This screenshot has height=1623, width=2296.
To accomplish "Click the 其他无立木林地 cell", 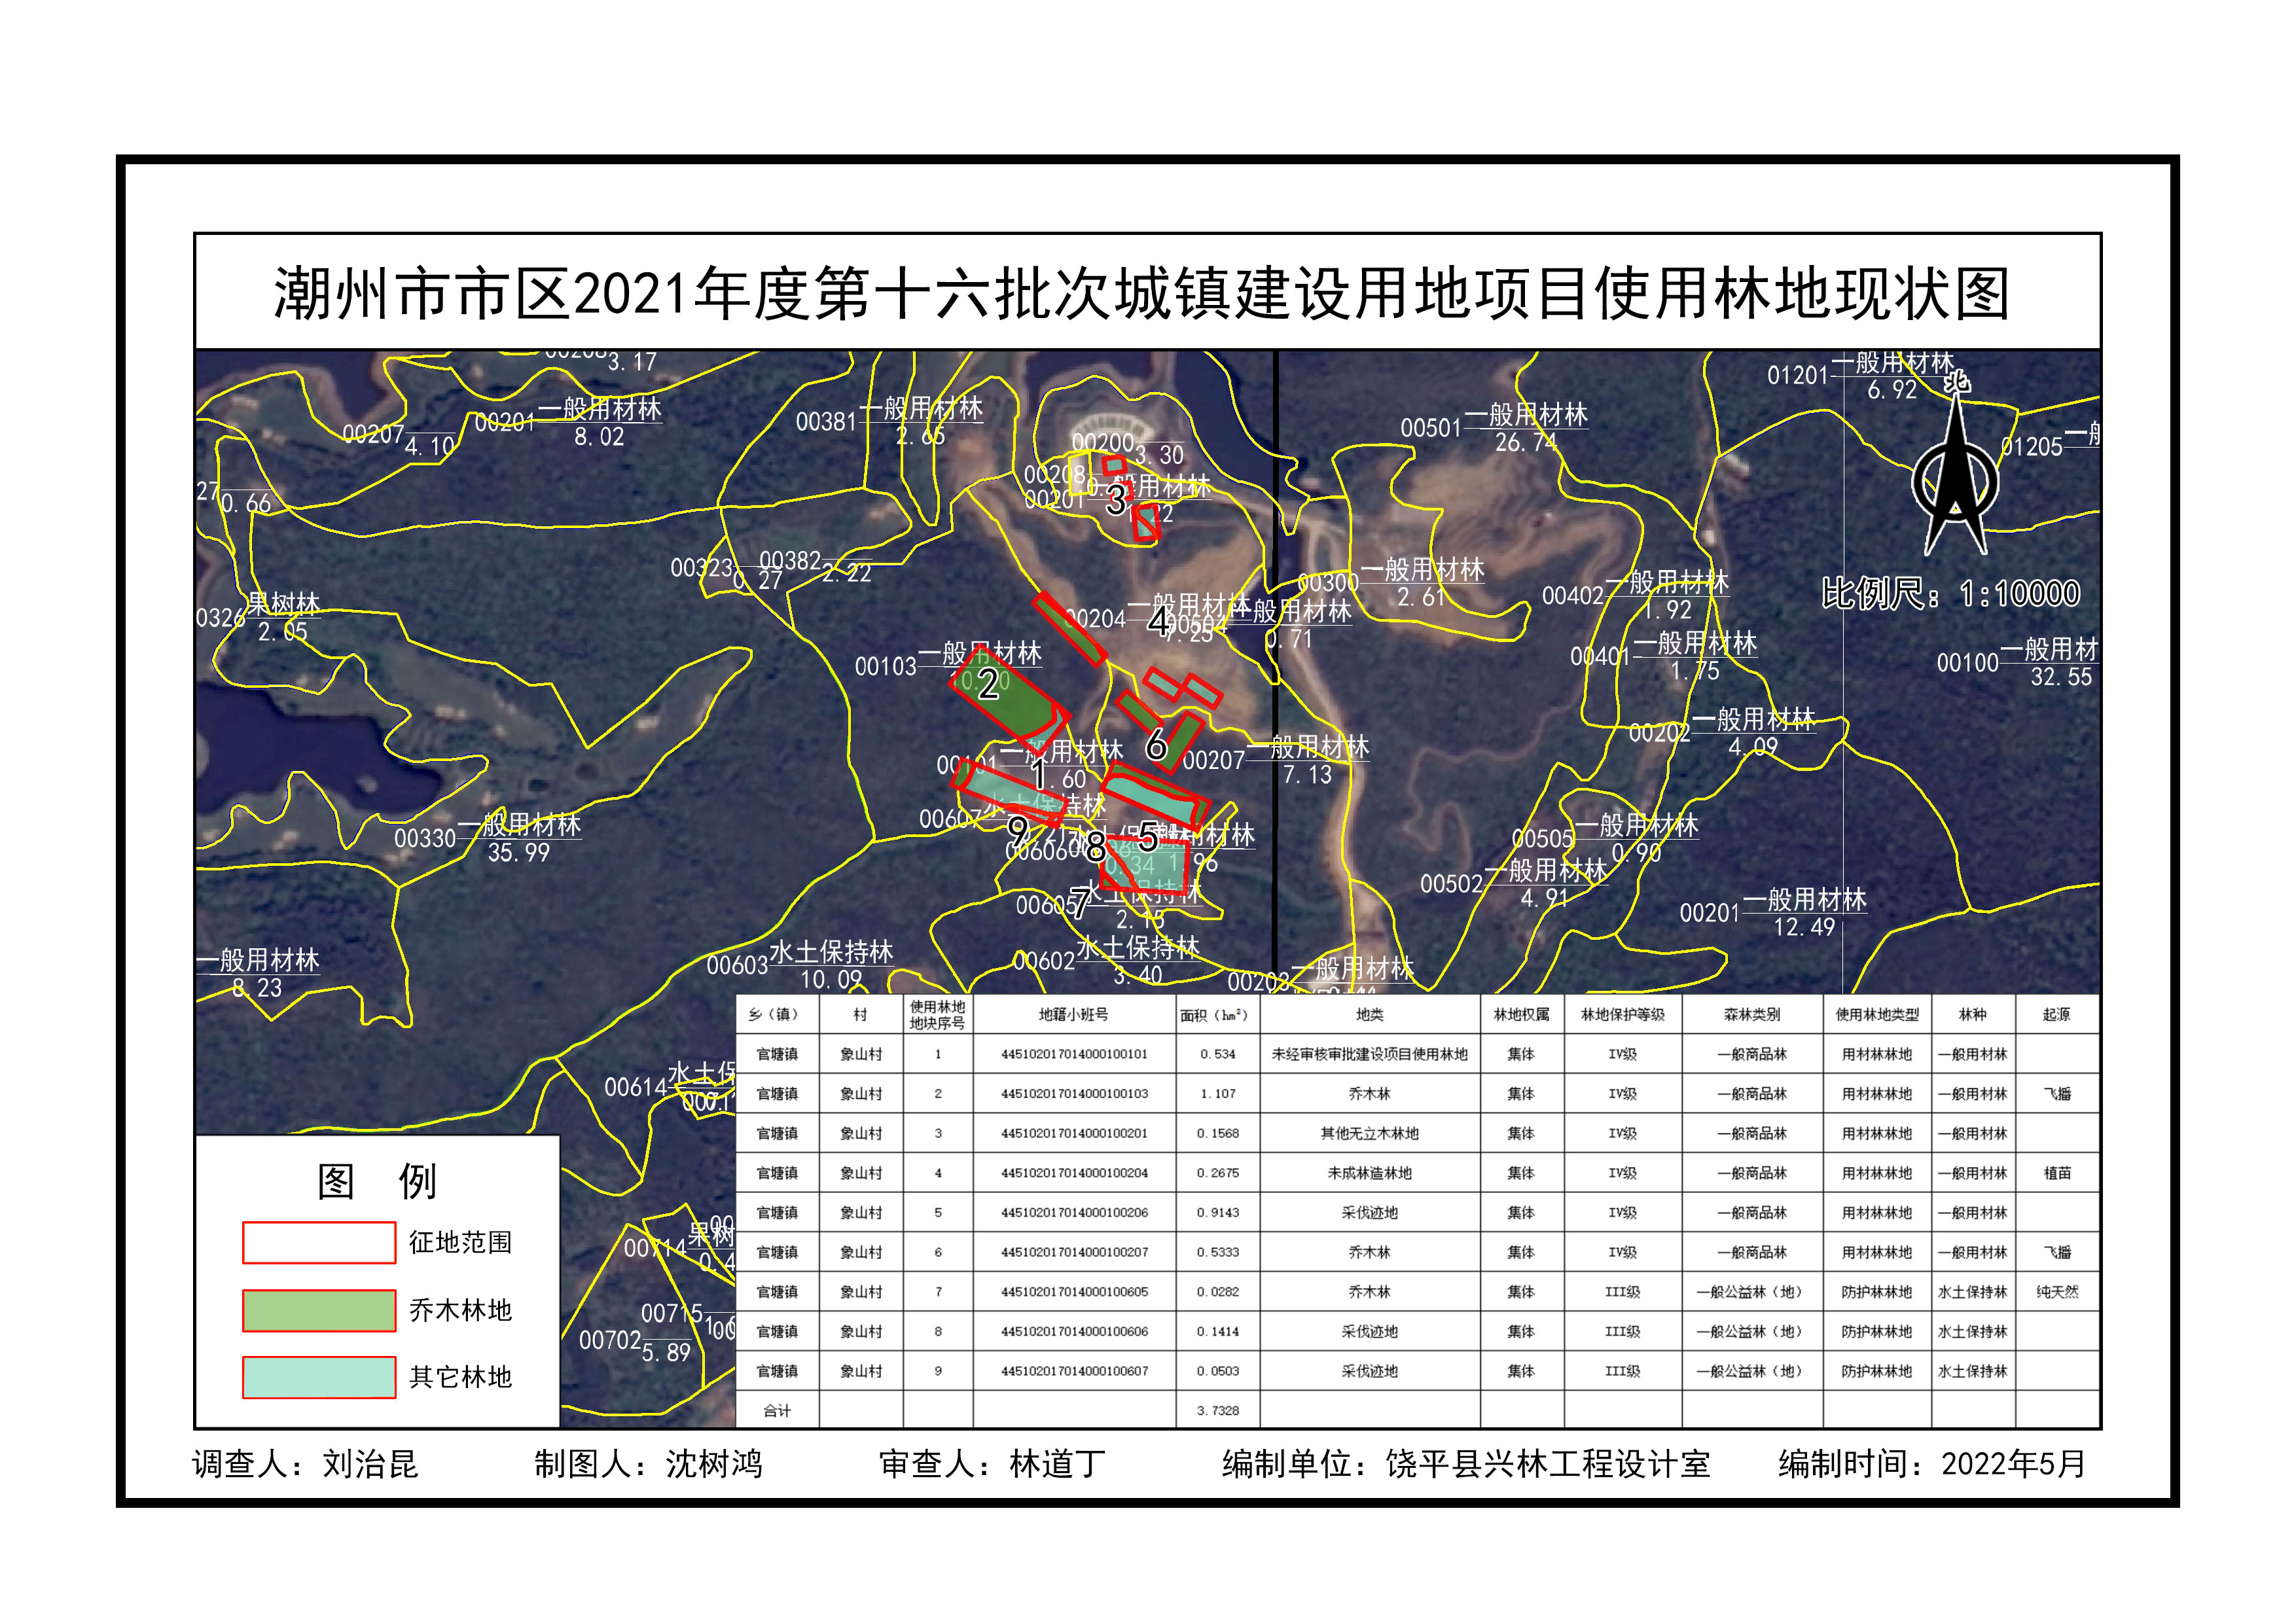I will pos(1369,1134).
